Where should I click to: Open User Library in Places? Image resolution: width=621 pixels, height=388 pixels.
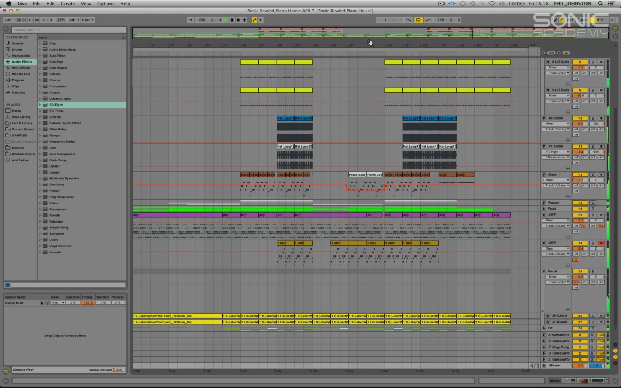click(x=21, y=117)
